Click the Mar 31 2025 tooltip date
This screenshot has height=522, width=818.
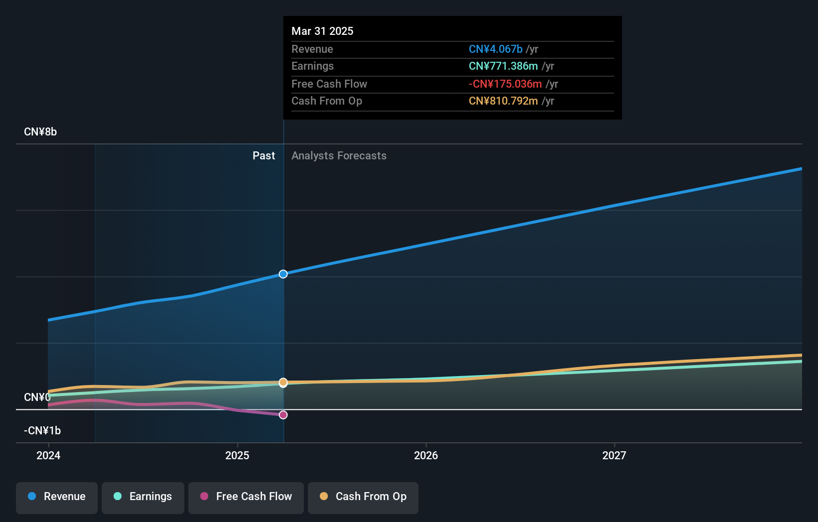pos(322,31)
